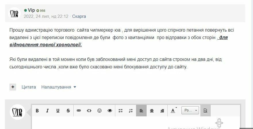Click the Vip avatar in the post header
253x129 pixels.
coord(14,14)
